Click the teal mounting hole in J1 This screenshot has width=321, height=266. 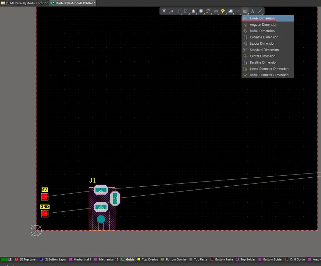point(101,219)
